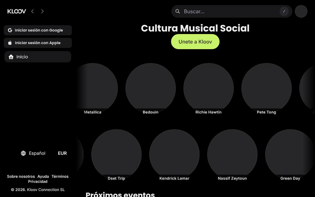Sign in with Apple
The image size is (315, 197).
(x=38, y=43)
